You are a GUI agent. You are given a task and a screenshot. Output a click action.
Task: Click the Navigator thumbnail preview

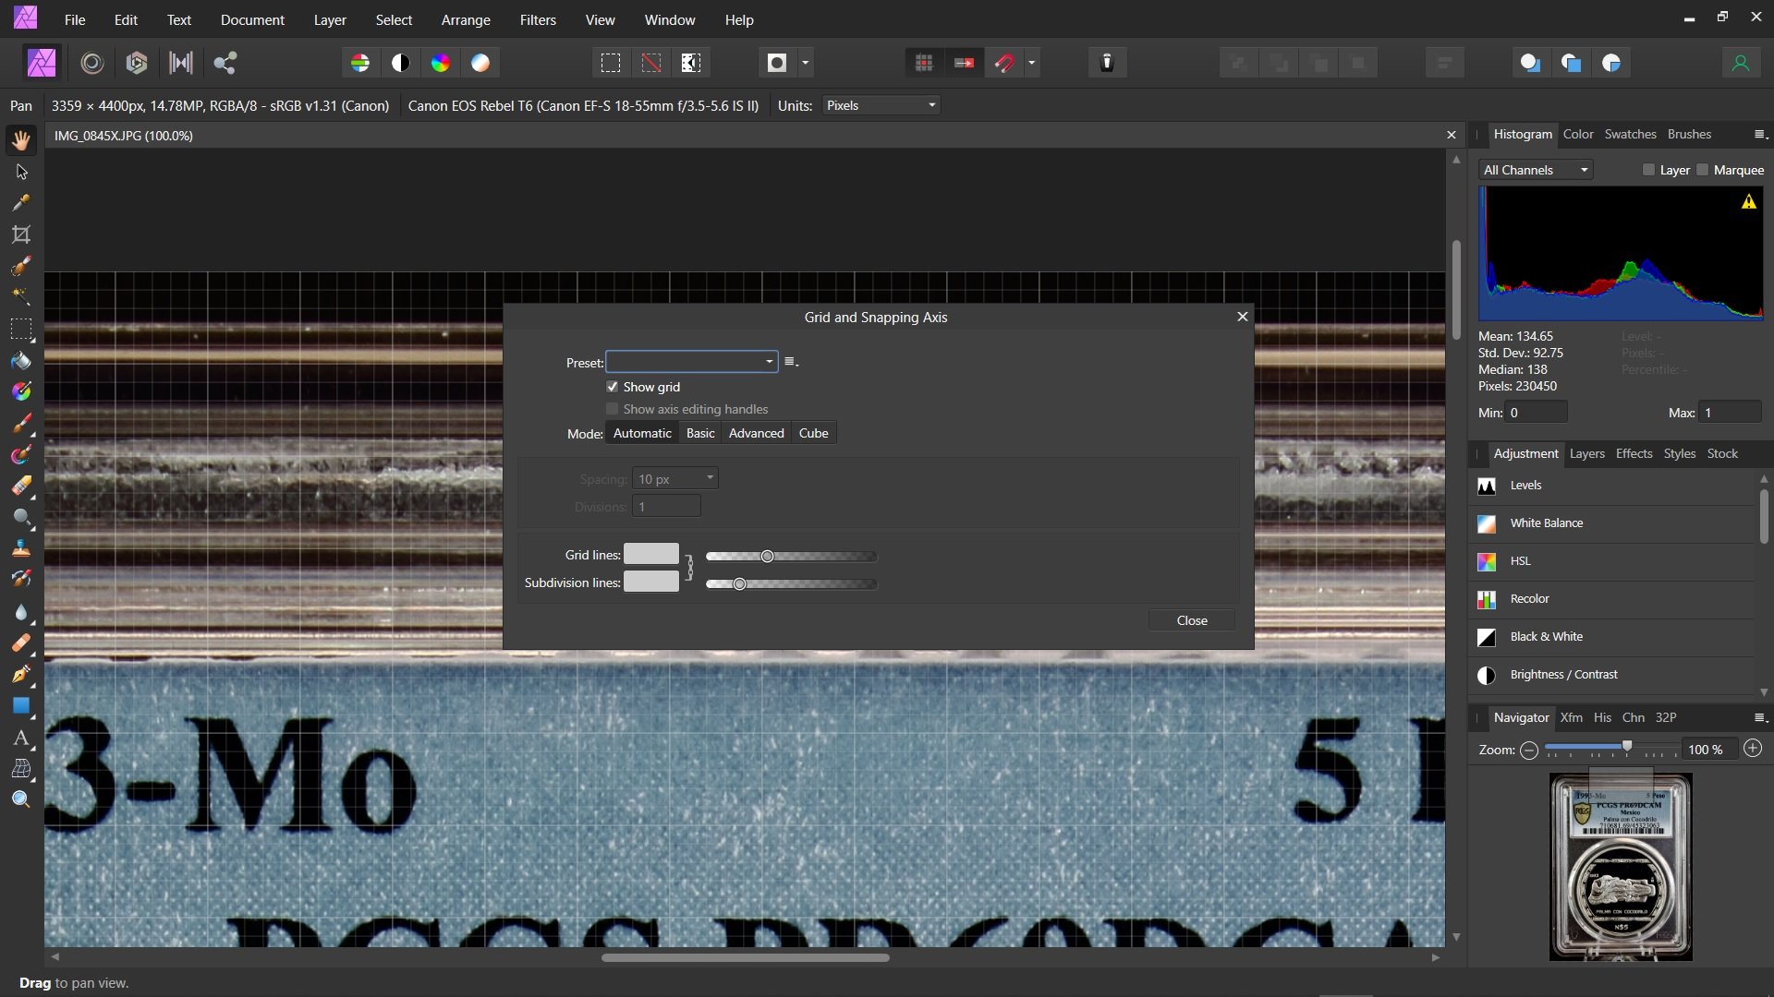[x=1621, y=867]
